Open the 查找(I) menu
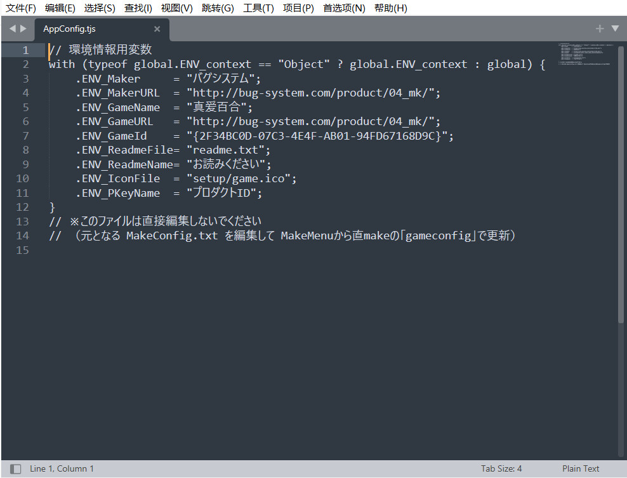This screenshot has width=627, height=478. (138, 8)
